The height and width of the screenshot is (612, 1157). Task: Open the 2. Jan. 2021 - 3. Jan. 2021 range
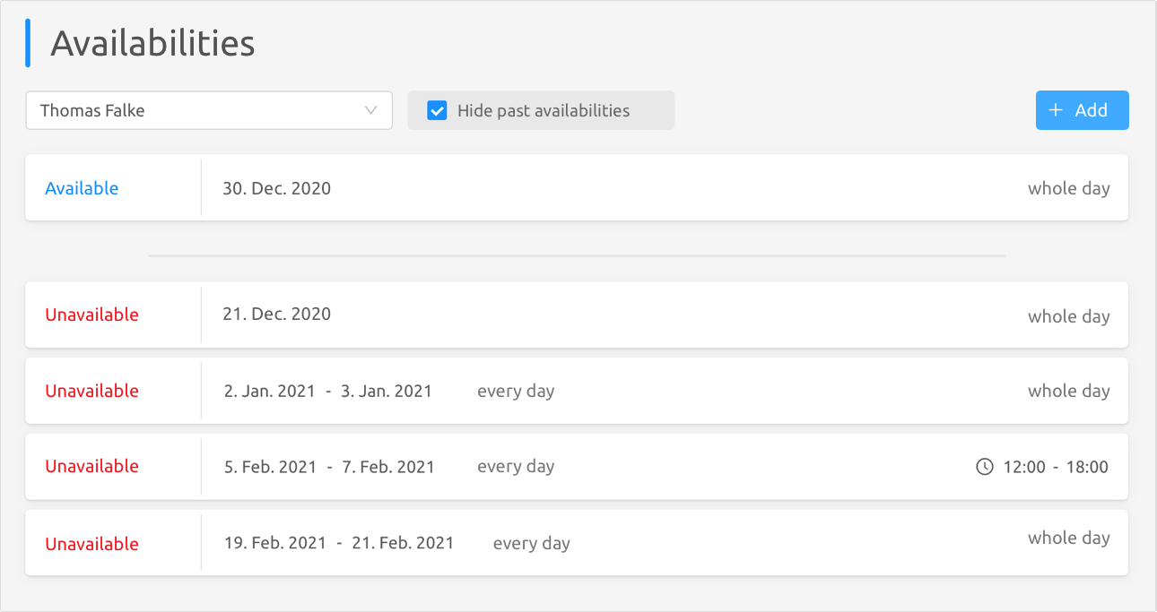327,392
